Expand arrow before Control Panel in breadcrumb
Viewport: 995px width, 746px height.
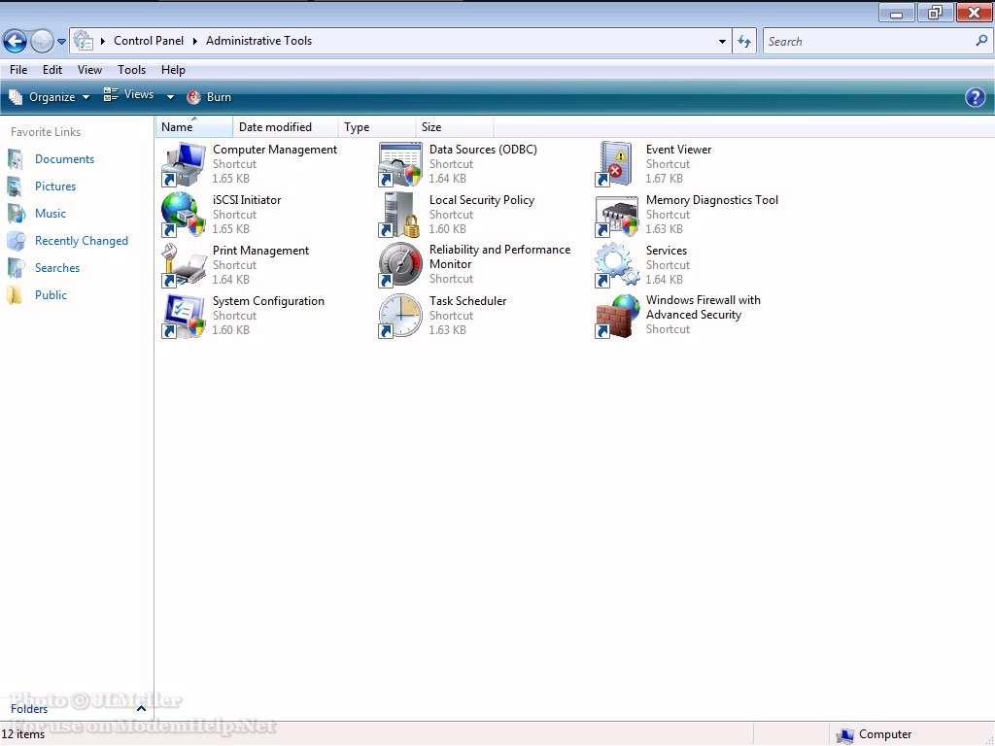pos(103,41)
